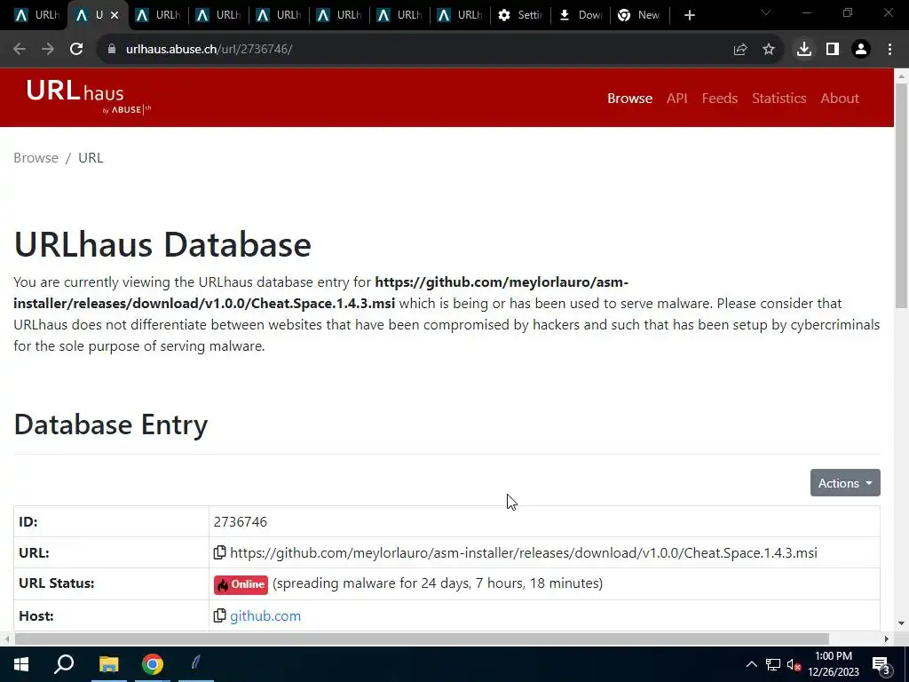Switch to the fourth URLhaus tab
The width and height of the screenshot is (909, 682).
pyautogui.click(x=218, y=16)
